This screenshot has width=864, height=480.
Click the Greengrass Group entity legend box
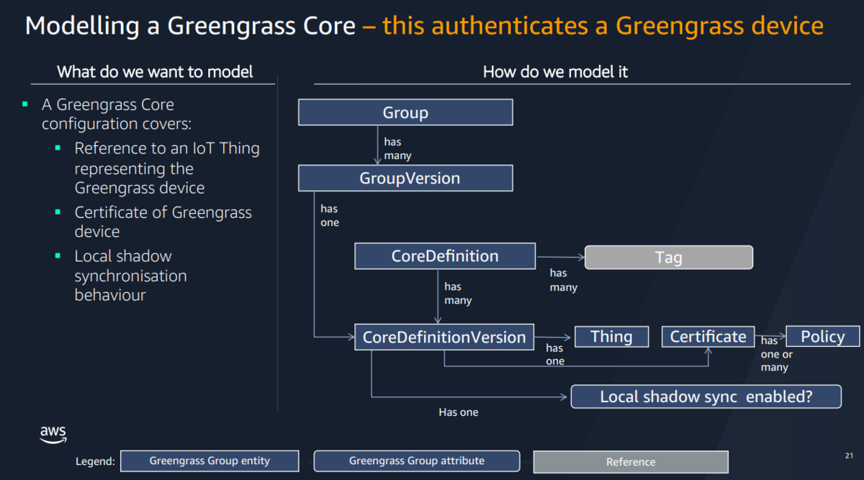click(210, 461)
